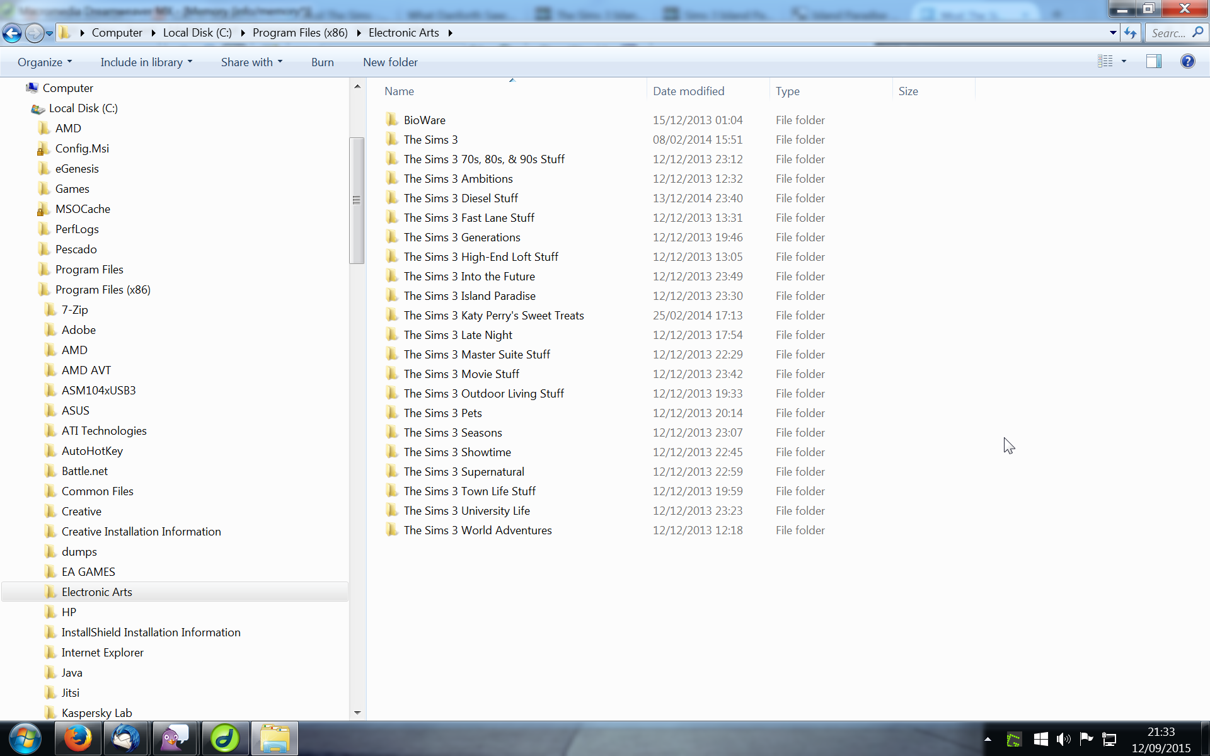Screen dimensions: 1210x756
Task: Select EA GAMES folder in tree
Action: (x=88, y=572)
